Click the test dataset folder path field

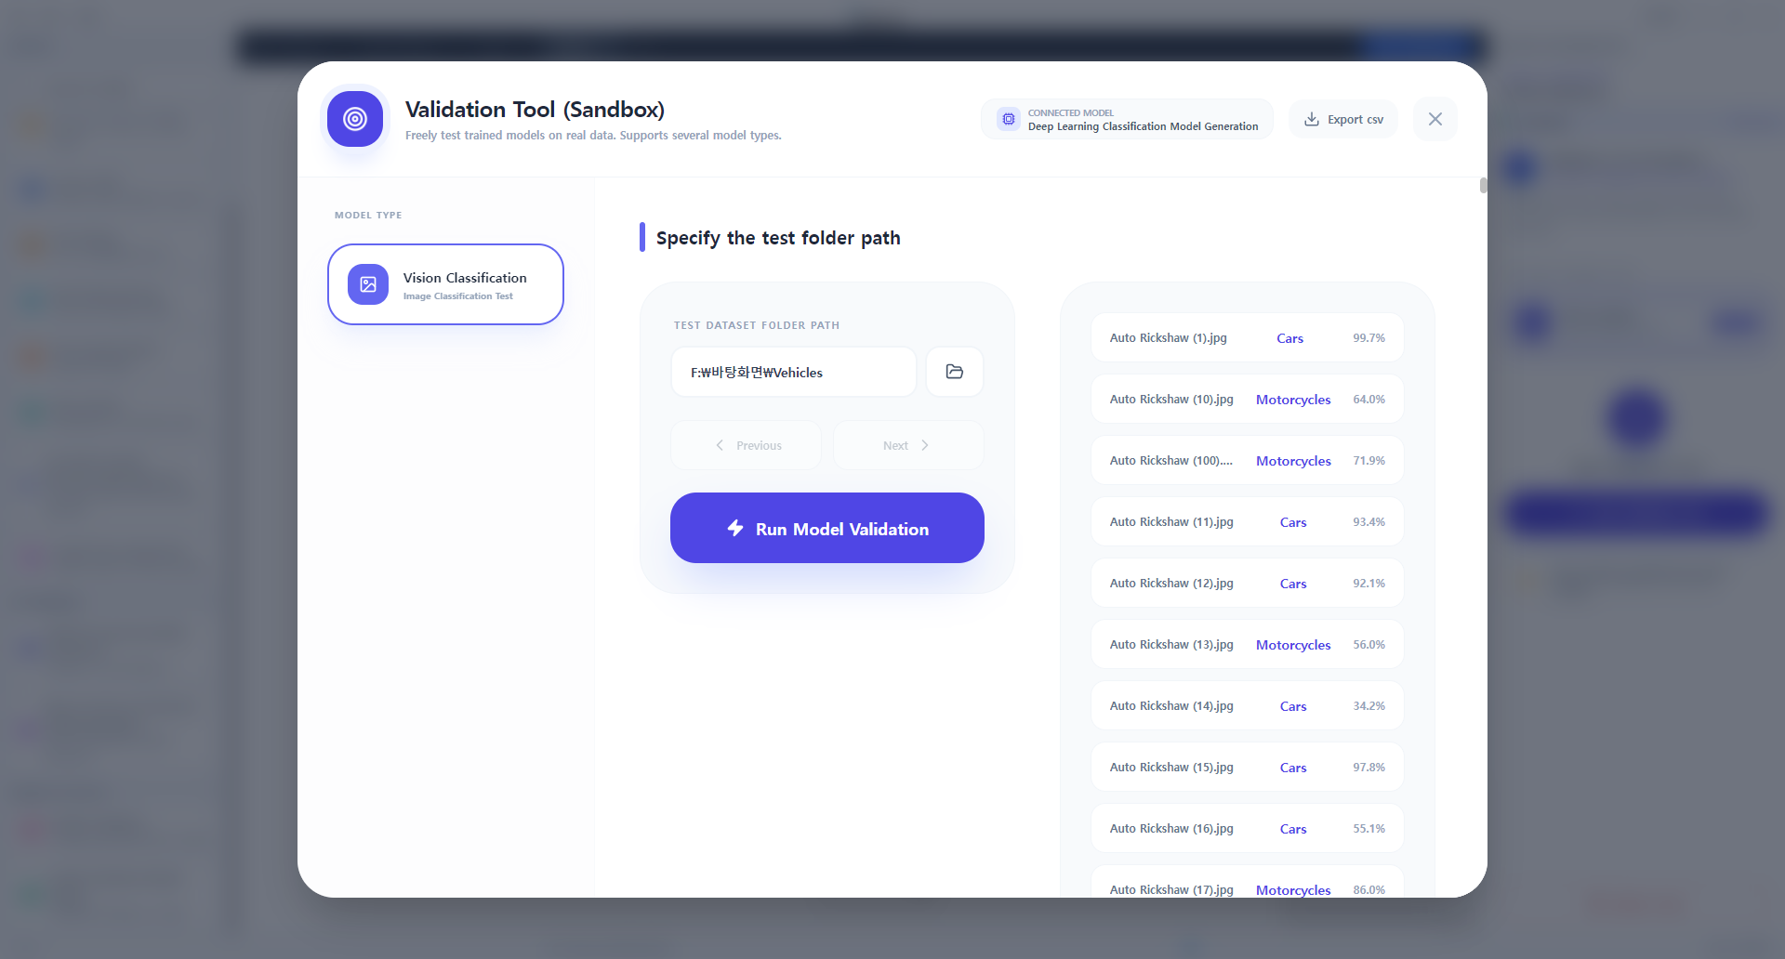tap(794, 372)
